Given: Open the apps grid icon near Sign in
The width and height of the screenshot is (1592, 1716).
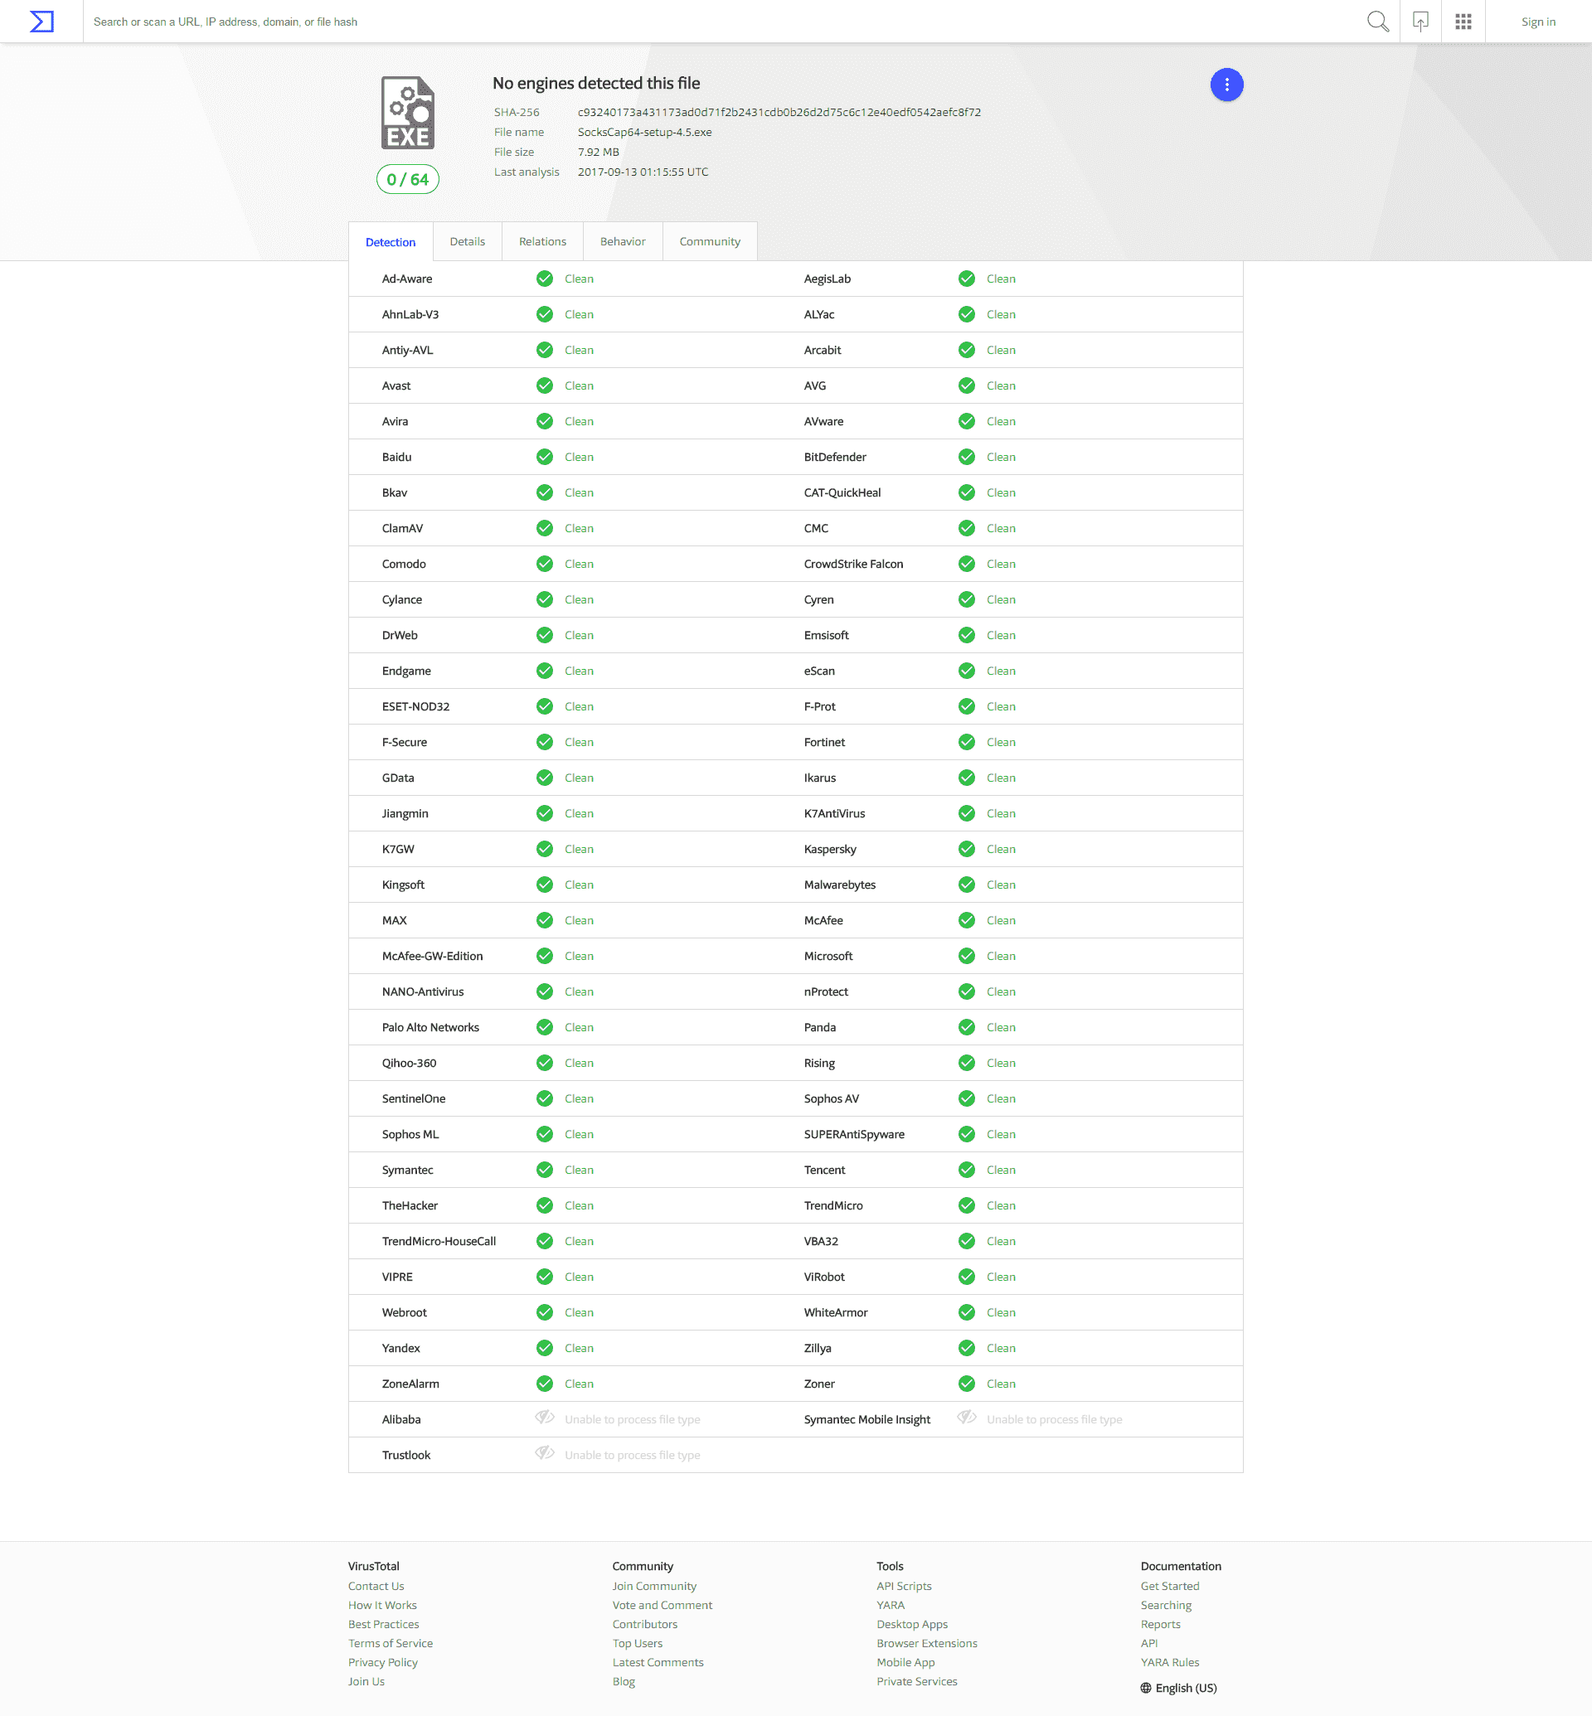Looking at the screenshot, I should click(x=1463, y=22).
